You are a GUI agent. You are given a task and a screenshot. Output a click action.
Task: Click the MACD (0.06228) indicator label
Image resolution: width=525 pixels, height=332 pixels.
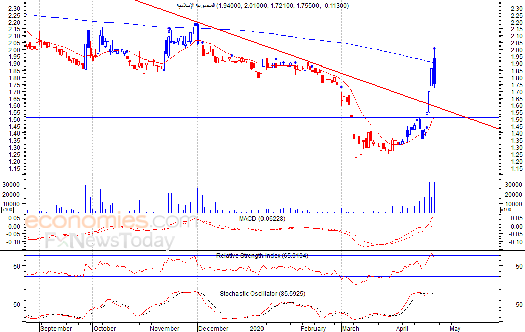[x=262, y=219]
